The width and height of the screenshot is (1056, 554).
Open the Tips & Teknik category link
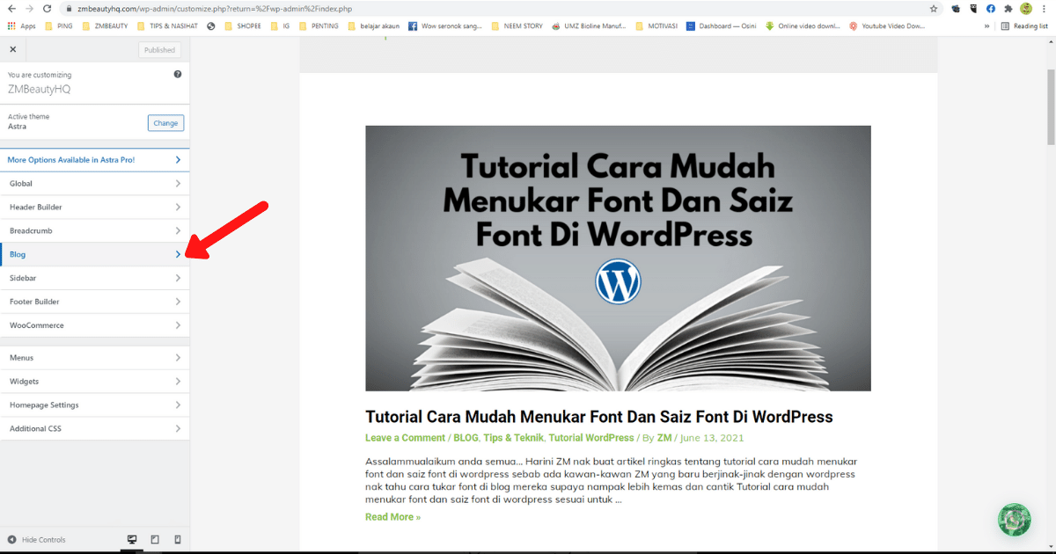(x=513, y=438)
